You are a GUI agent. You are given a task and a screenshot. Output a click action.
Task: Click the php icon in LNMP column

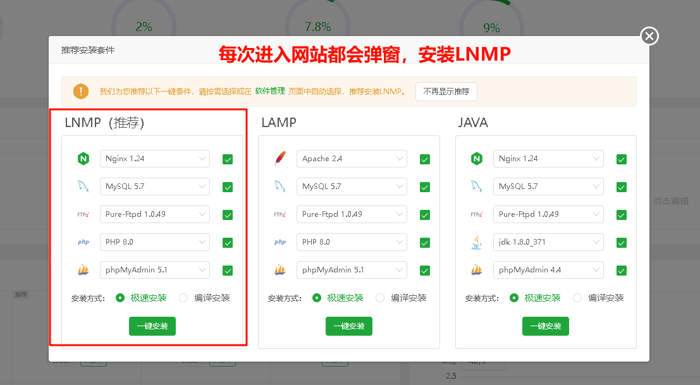83,242
